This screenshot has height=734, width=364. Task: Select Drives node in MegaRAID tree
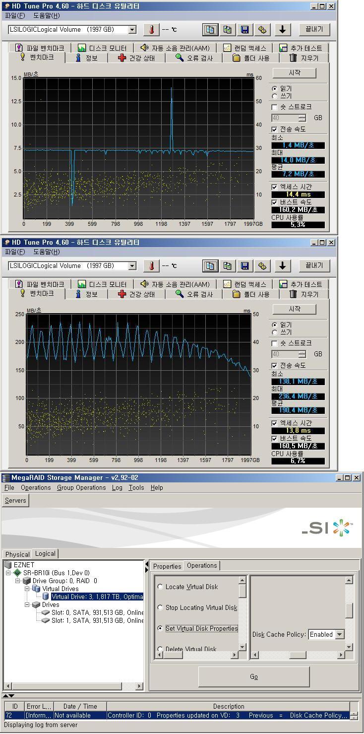pyautogui.click(x=46, y=604)
